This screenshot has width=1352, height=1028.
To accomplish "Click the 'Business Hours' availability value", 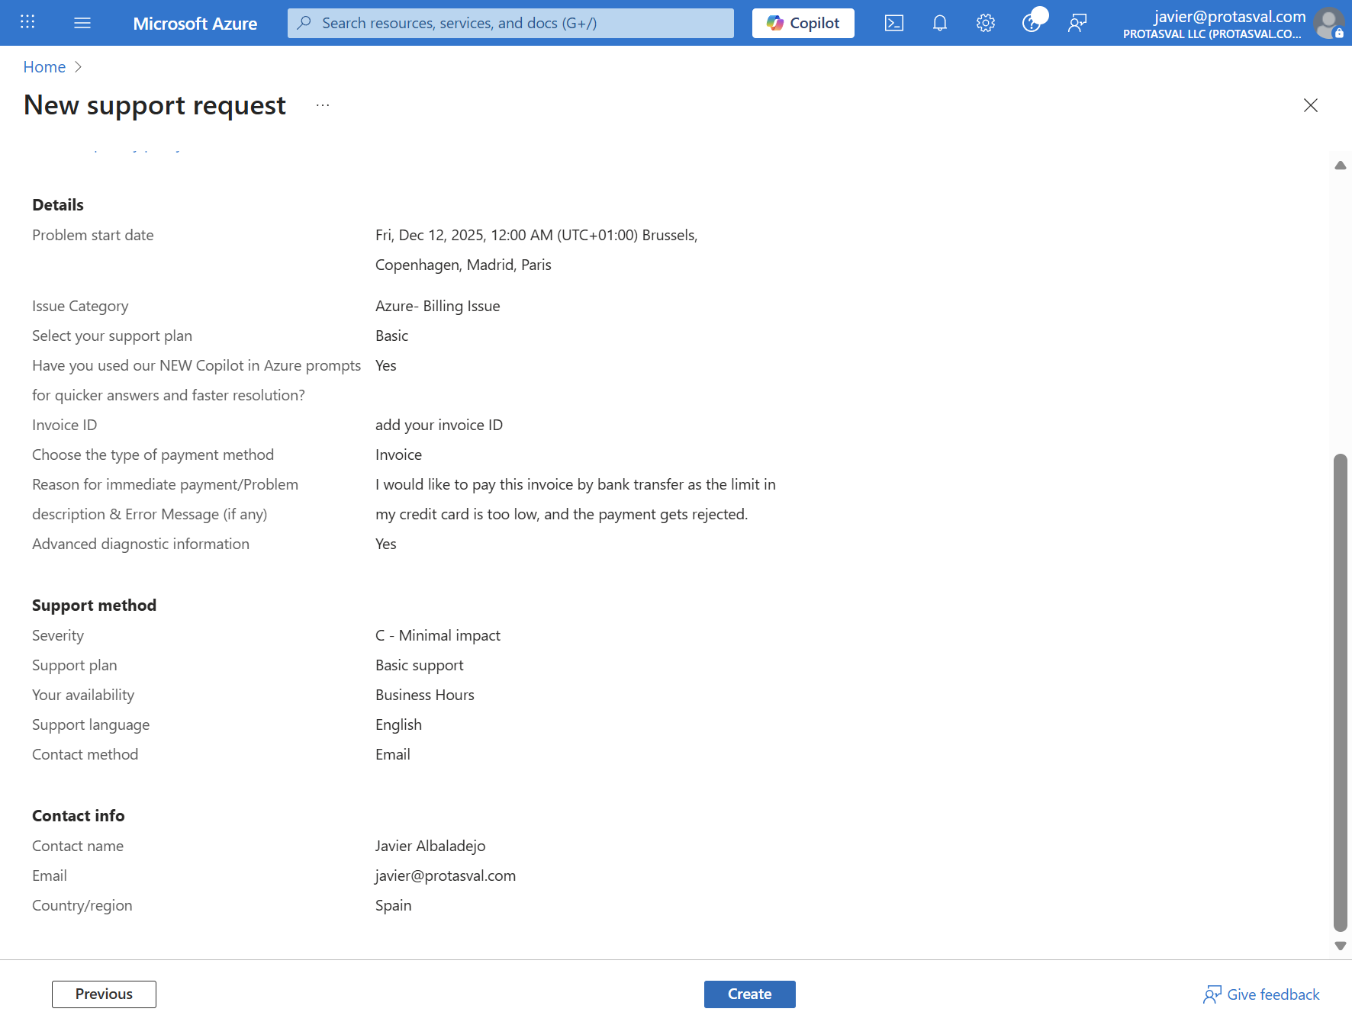I will (x=425, y=695).
